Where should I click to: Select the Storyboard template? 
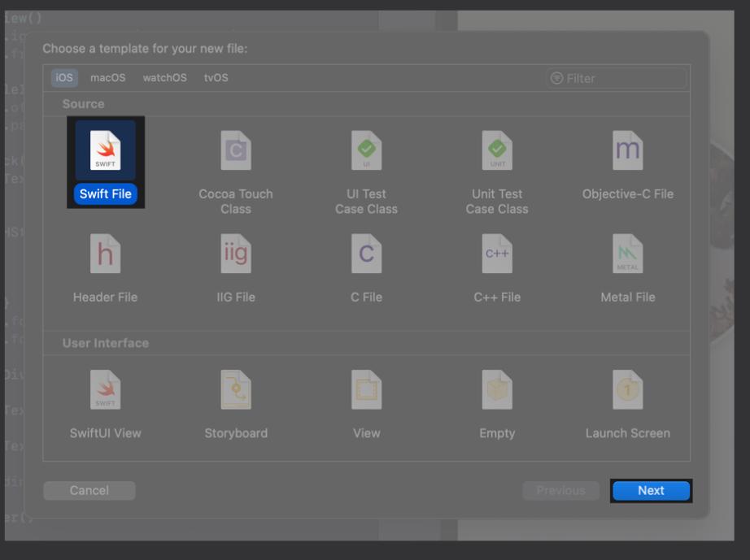click(236, 404)
